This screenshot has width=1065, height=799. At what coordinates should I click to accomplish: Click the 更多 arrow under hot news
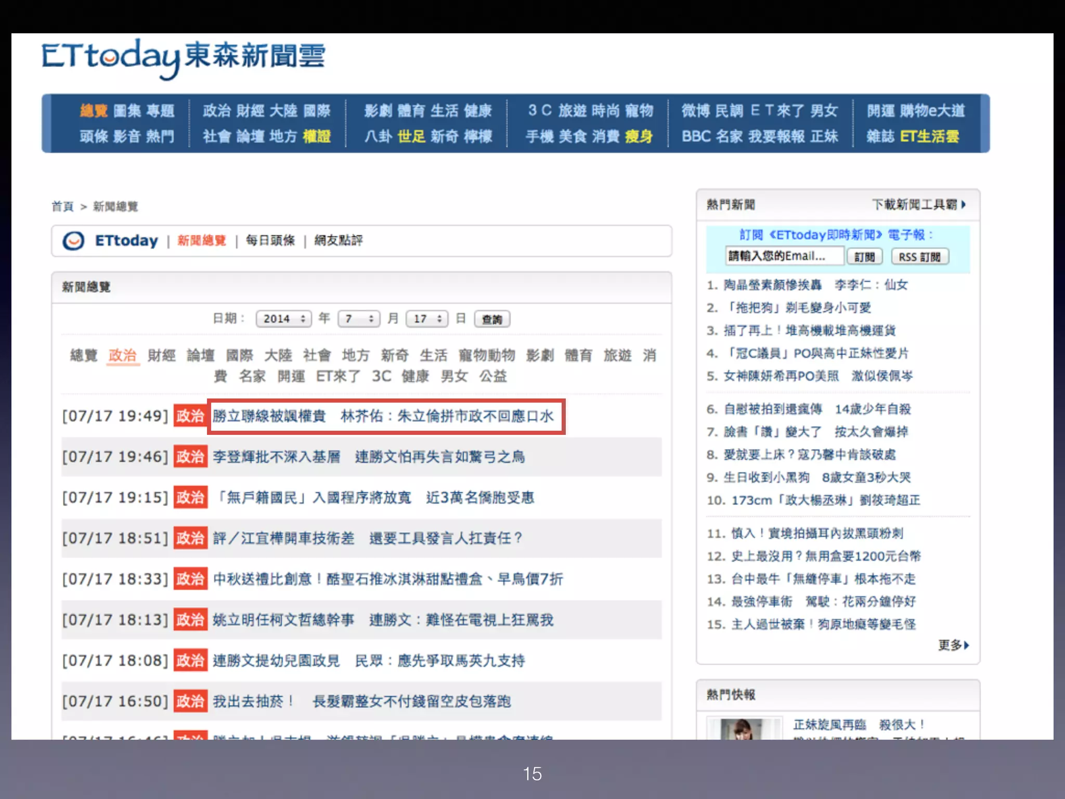[x=953, y=645]
